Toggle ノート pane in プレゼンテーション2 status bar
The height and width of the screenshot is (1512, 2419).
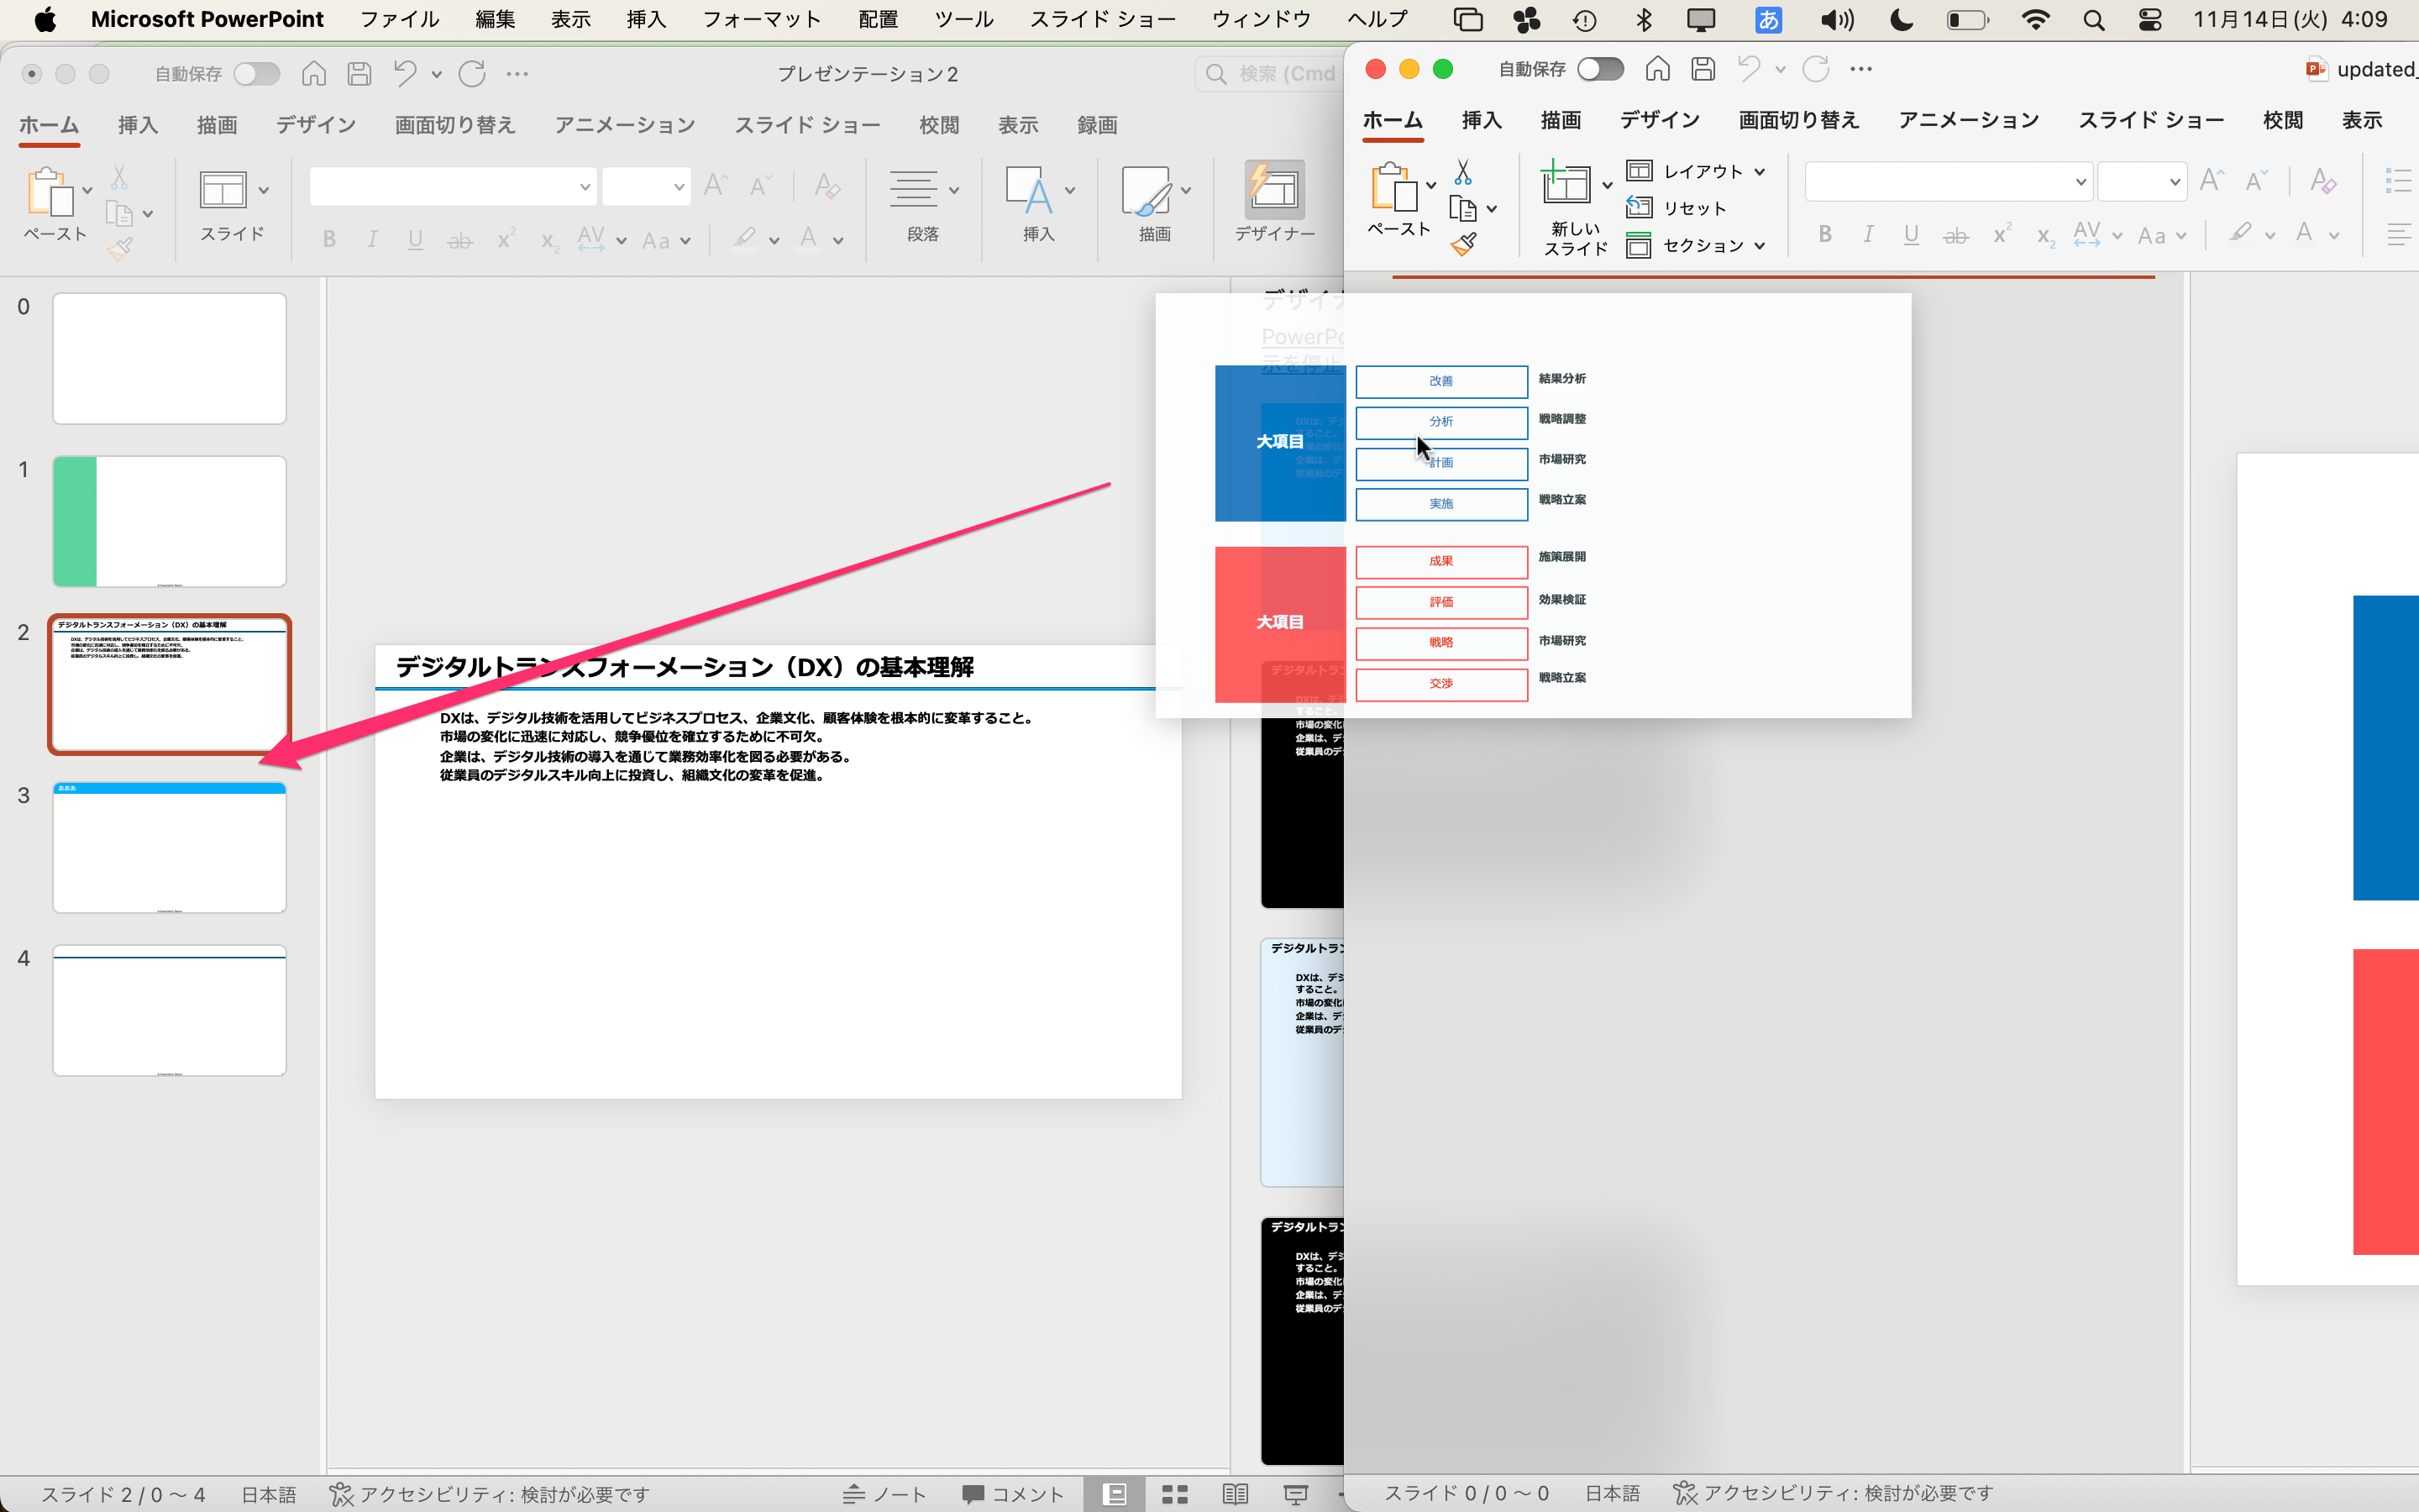(884, 1494)
